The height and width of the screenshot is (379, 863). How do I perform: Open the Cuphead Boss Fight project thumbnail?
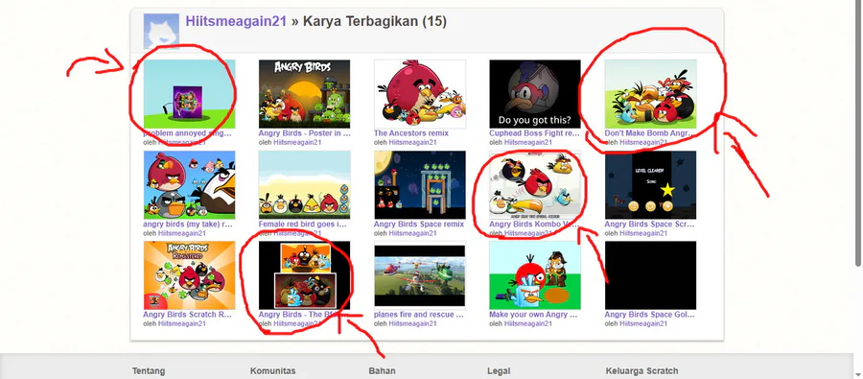pyautogui.click(x=535, y=94)
